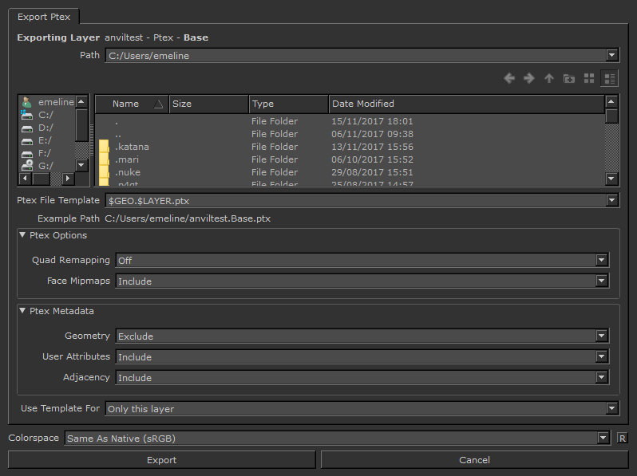Click the forward navigation arrow icon
The image size is (637, 476).
click(529, 78)
